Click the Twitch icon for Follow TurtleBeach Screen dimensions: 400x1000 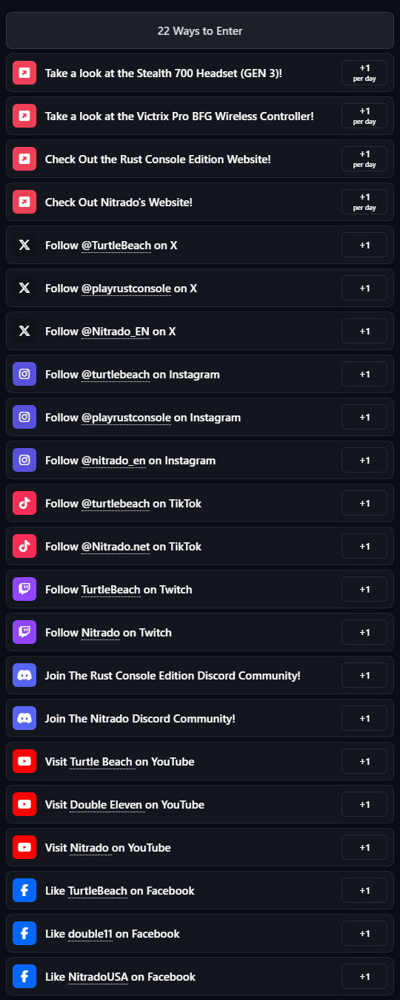pos(24,589)
